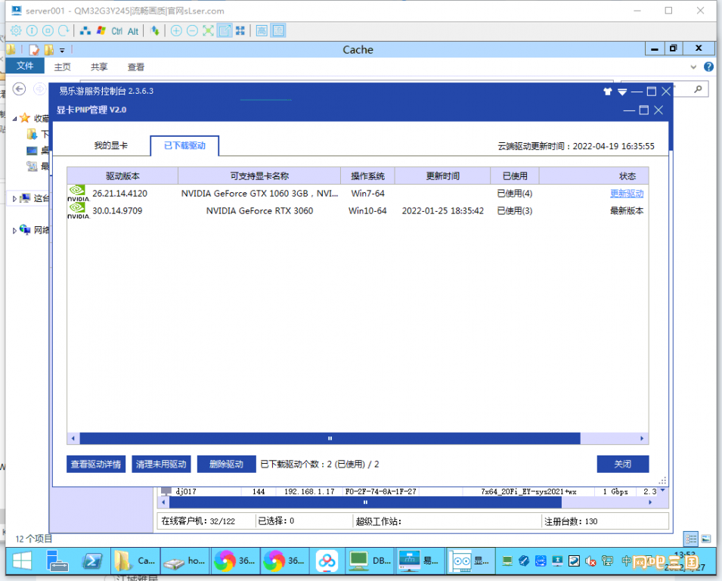722x581 pixels.
Task: Toggle the highlighted pop-out window icon
Action: [x=225, y=31]
